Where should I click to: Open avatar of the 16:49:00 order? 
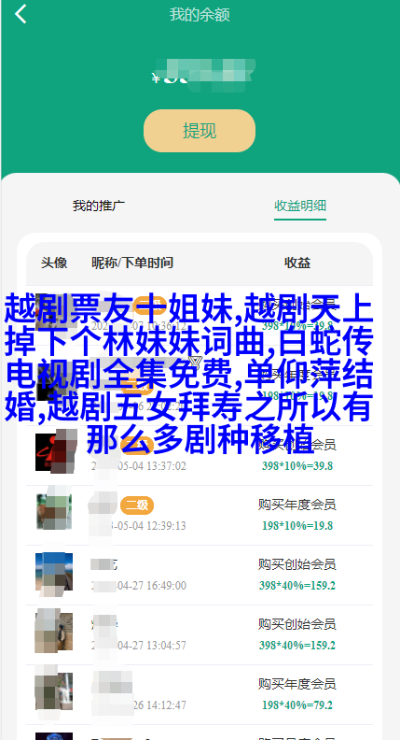54,571
